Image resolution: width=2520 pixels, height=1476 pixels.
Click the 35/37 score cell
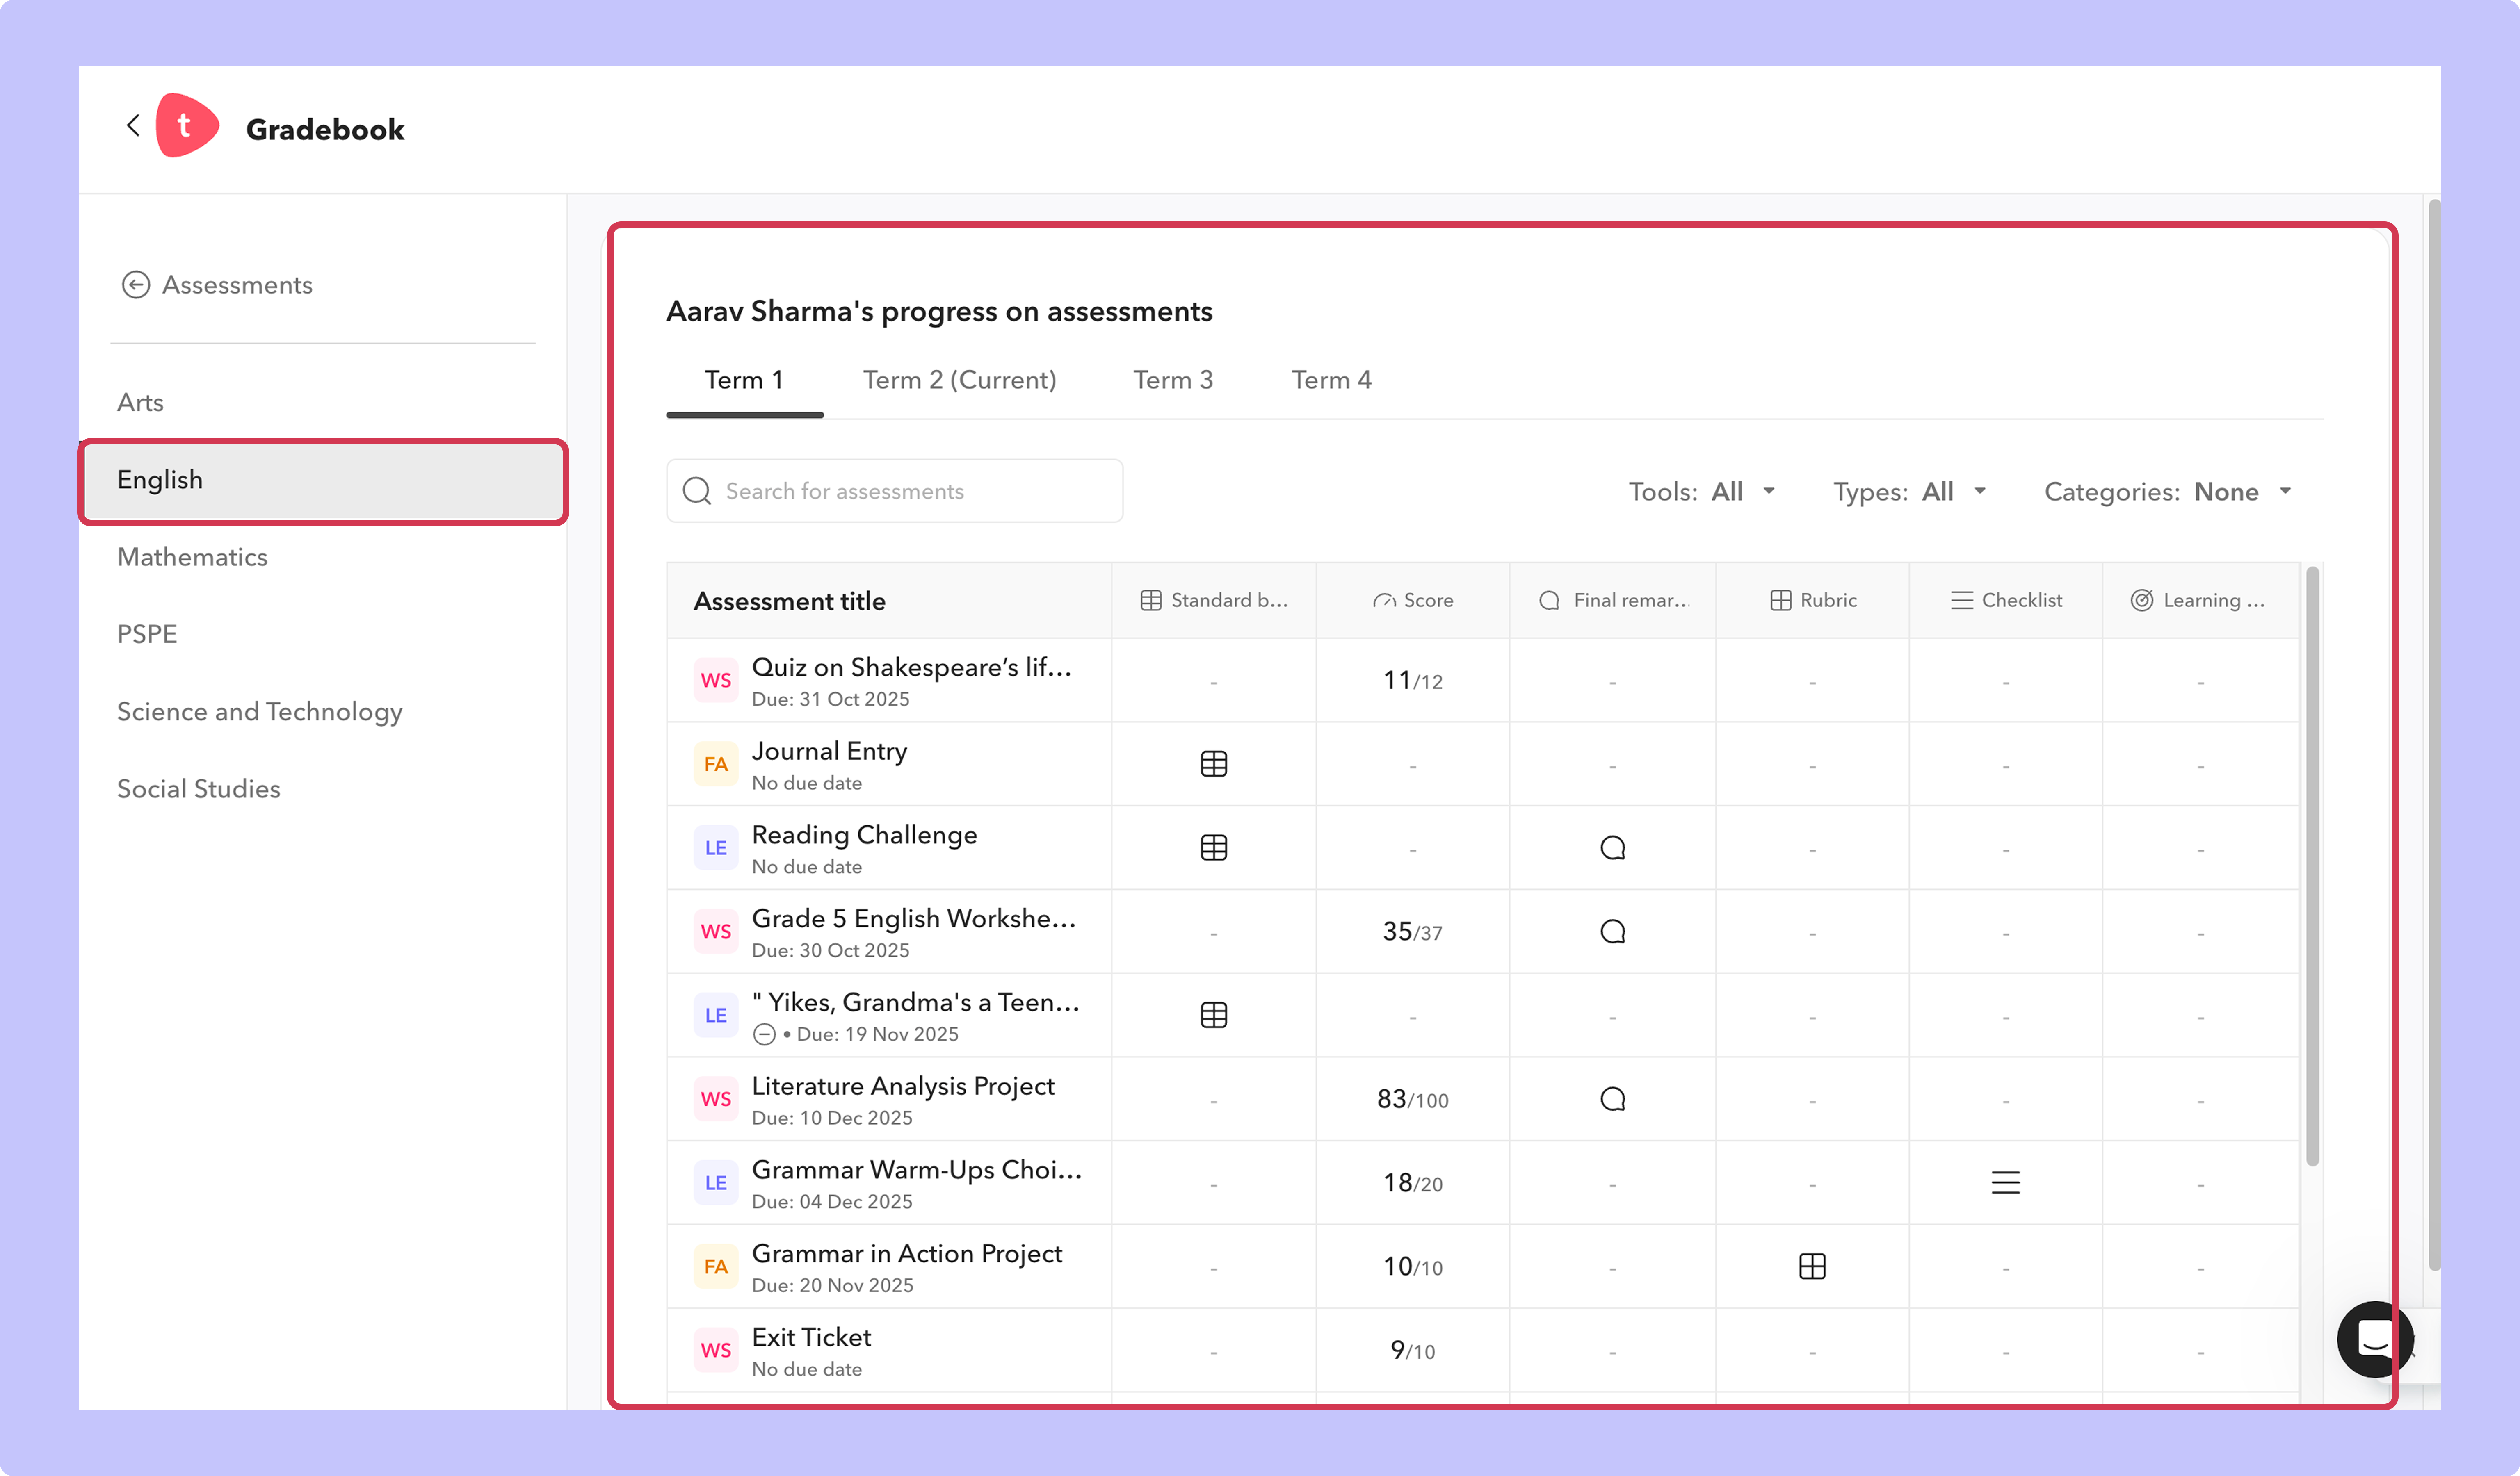pyautogui.click(x=1412, y=932)
